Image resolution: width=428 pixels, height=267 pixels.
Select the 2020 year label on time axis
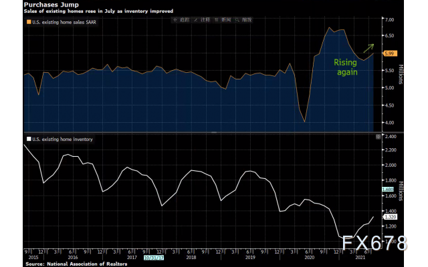[310, 256]
